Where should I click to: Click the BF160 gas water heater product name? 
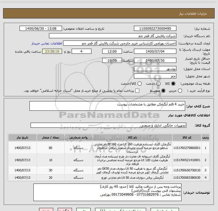pyautogui.click(x=132, y=148)
